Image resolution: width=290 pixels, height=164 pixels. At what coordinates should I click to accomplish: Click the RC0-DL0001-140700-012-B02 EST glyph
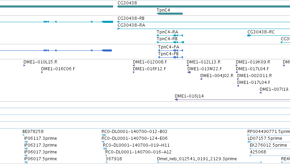click(x=104, y=135)
